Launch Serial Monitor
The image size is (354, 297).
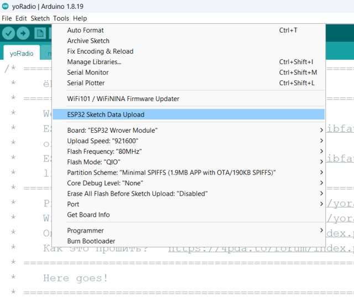click(x=189, y=72)
